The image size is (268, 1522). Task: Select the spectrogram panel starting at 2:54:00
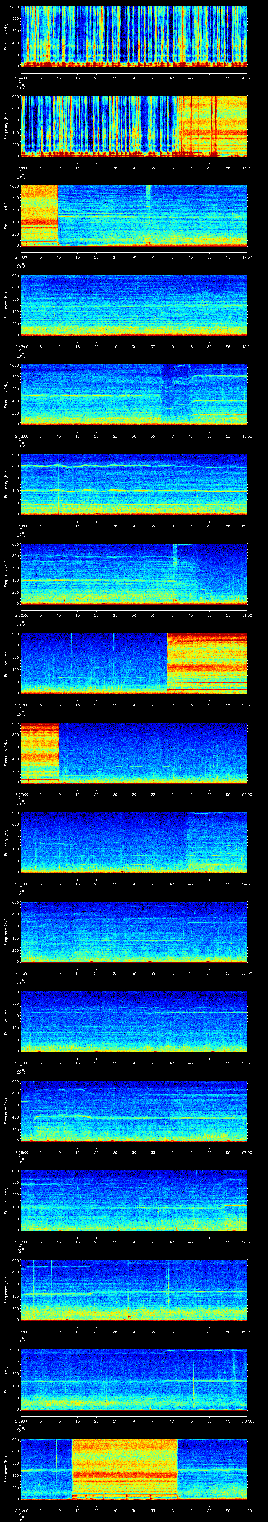pos(134,932)
